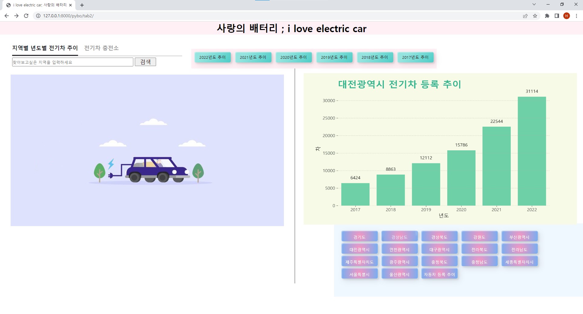The image size is (583, 314).
Task: Click the region search input field
Action: tap(72, 62)
